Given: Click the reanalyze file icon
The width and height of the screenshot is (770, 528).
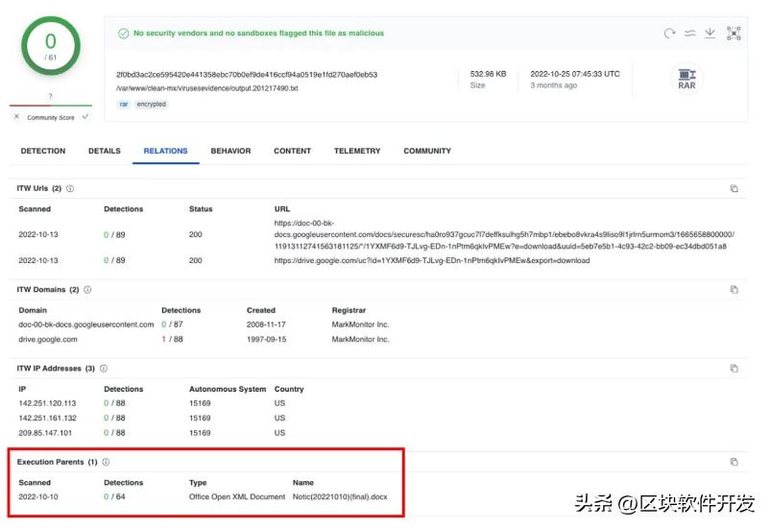Looking at the screenshot, I should (669, 34).
